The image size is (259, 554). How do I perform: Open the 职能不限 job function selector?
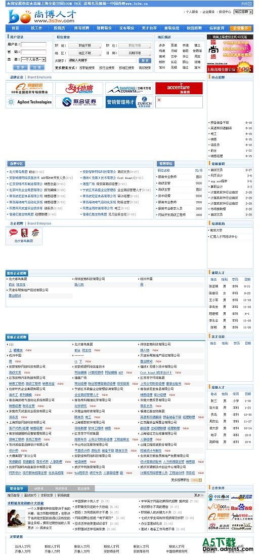coord(85,46)
